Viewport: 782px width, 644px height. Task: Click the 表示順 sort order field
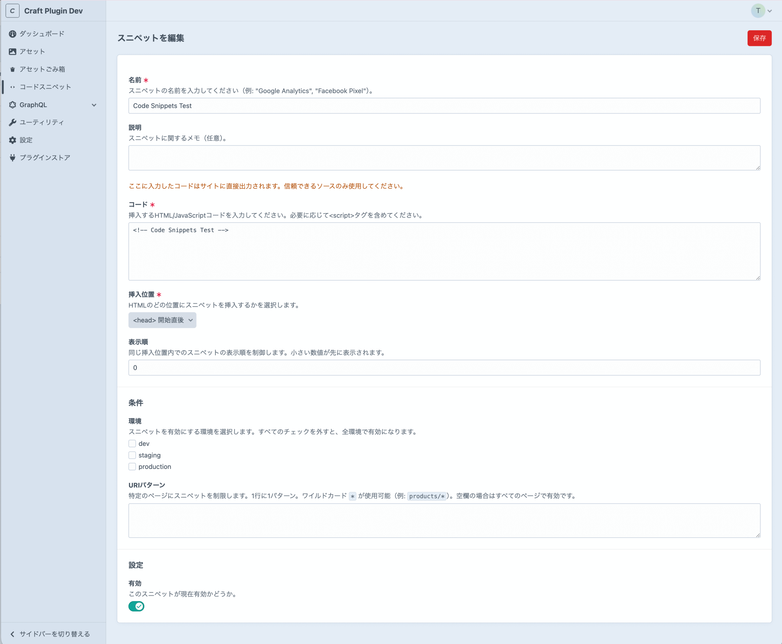444,368
